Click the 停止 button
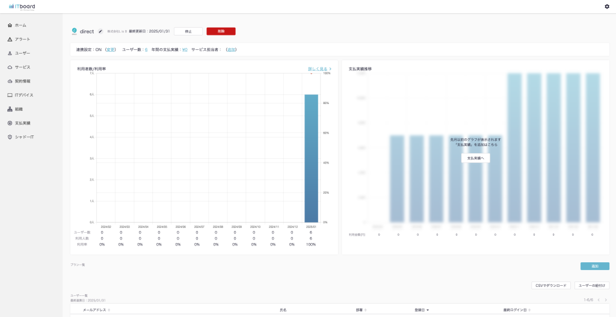616x317 pixels. pos(188,31)
